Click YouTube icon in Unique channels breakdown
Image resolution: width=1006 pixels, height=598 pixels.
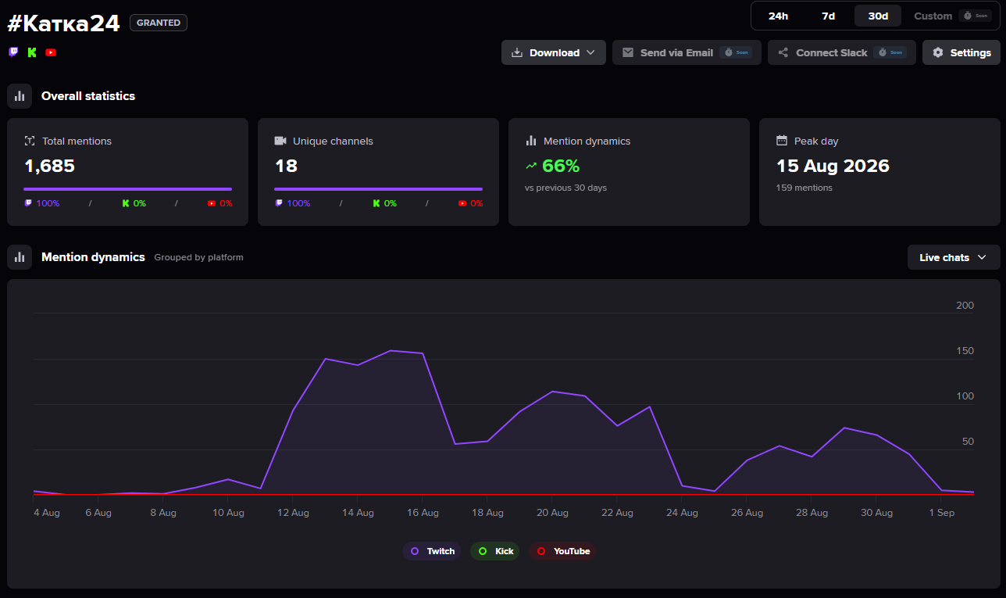click(462, 203)
